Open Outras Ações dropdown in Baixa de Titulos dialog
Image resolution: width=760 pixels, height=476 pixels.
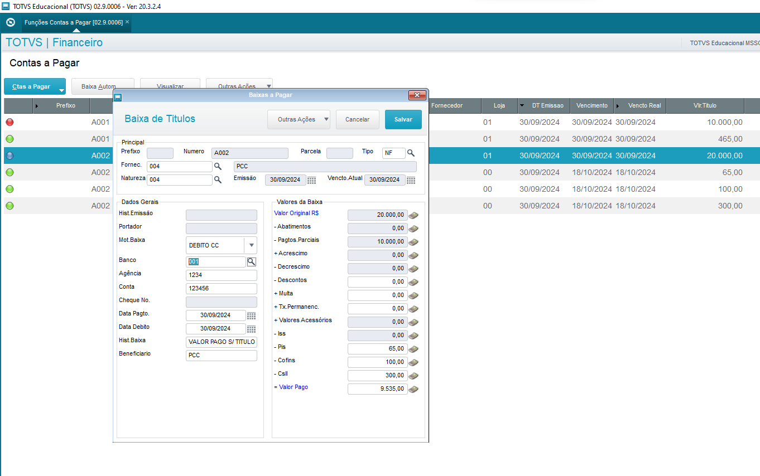[x=299, y=119]
